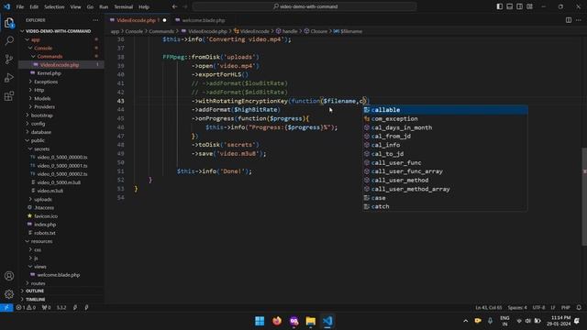Image resolution: width=587 pixels, height=330 pixels.
Task: Expand the TIMELINE section
Action: (35, 300)
